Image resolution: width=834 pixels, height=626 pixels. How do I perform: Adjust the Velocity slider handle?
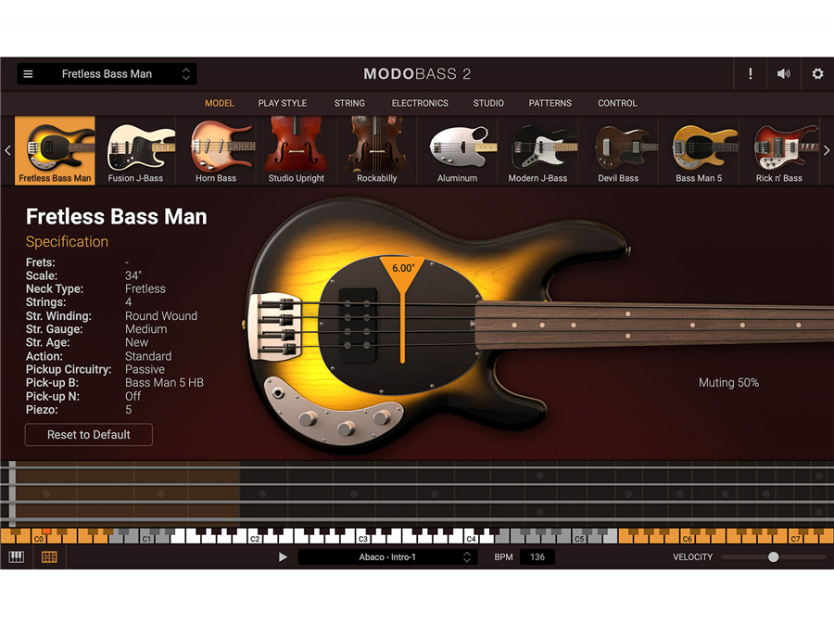773,557
